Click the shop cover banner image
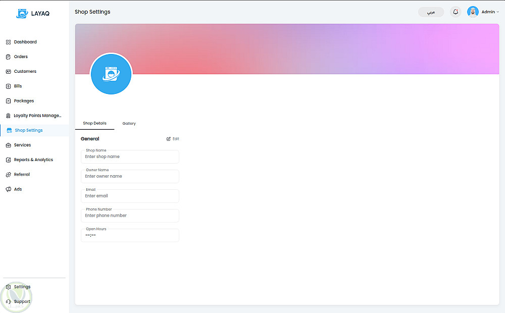505x313 pixels. click(287, 49)
